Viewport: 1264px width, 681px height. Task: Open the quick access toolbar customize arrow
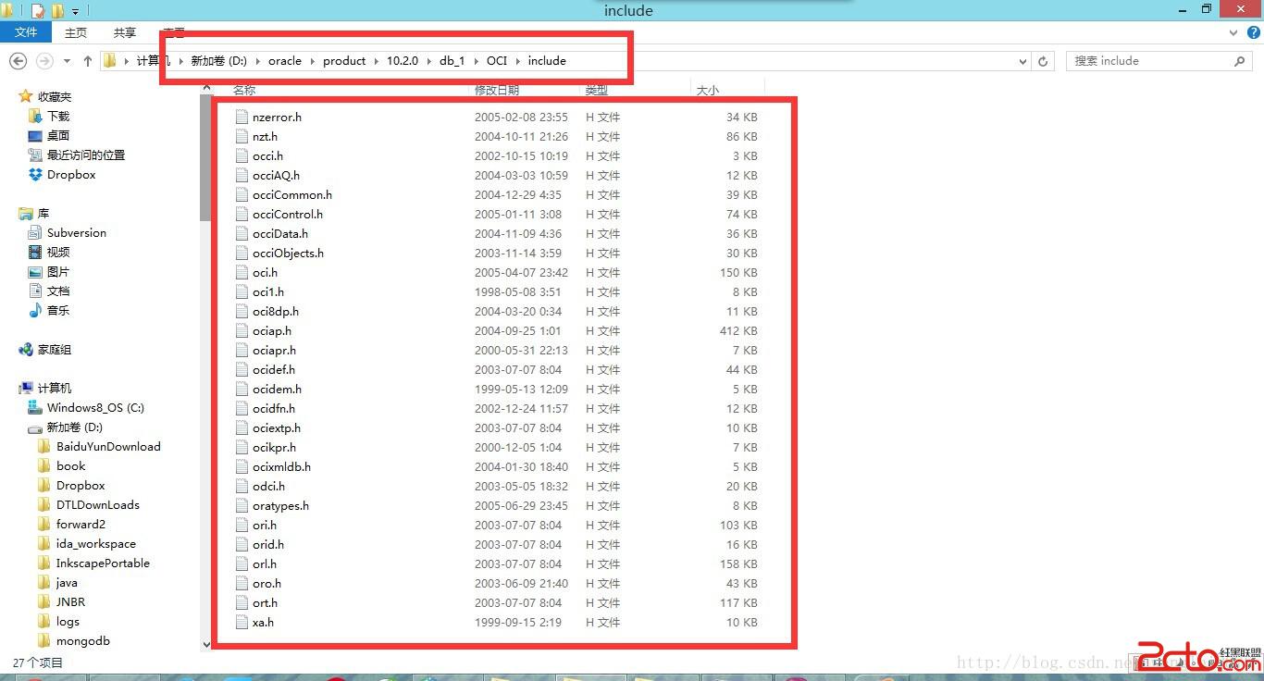tap(75, 12)
